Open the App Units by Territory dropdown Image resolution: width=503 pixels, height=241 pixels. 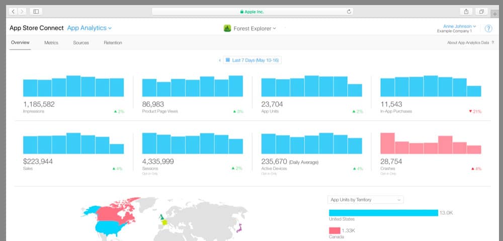(365, 200)
